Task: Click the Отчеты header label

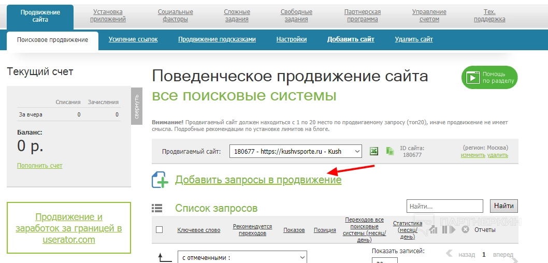Action: (485, 230)
